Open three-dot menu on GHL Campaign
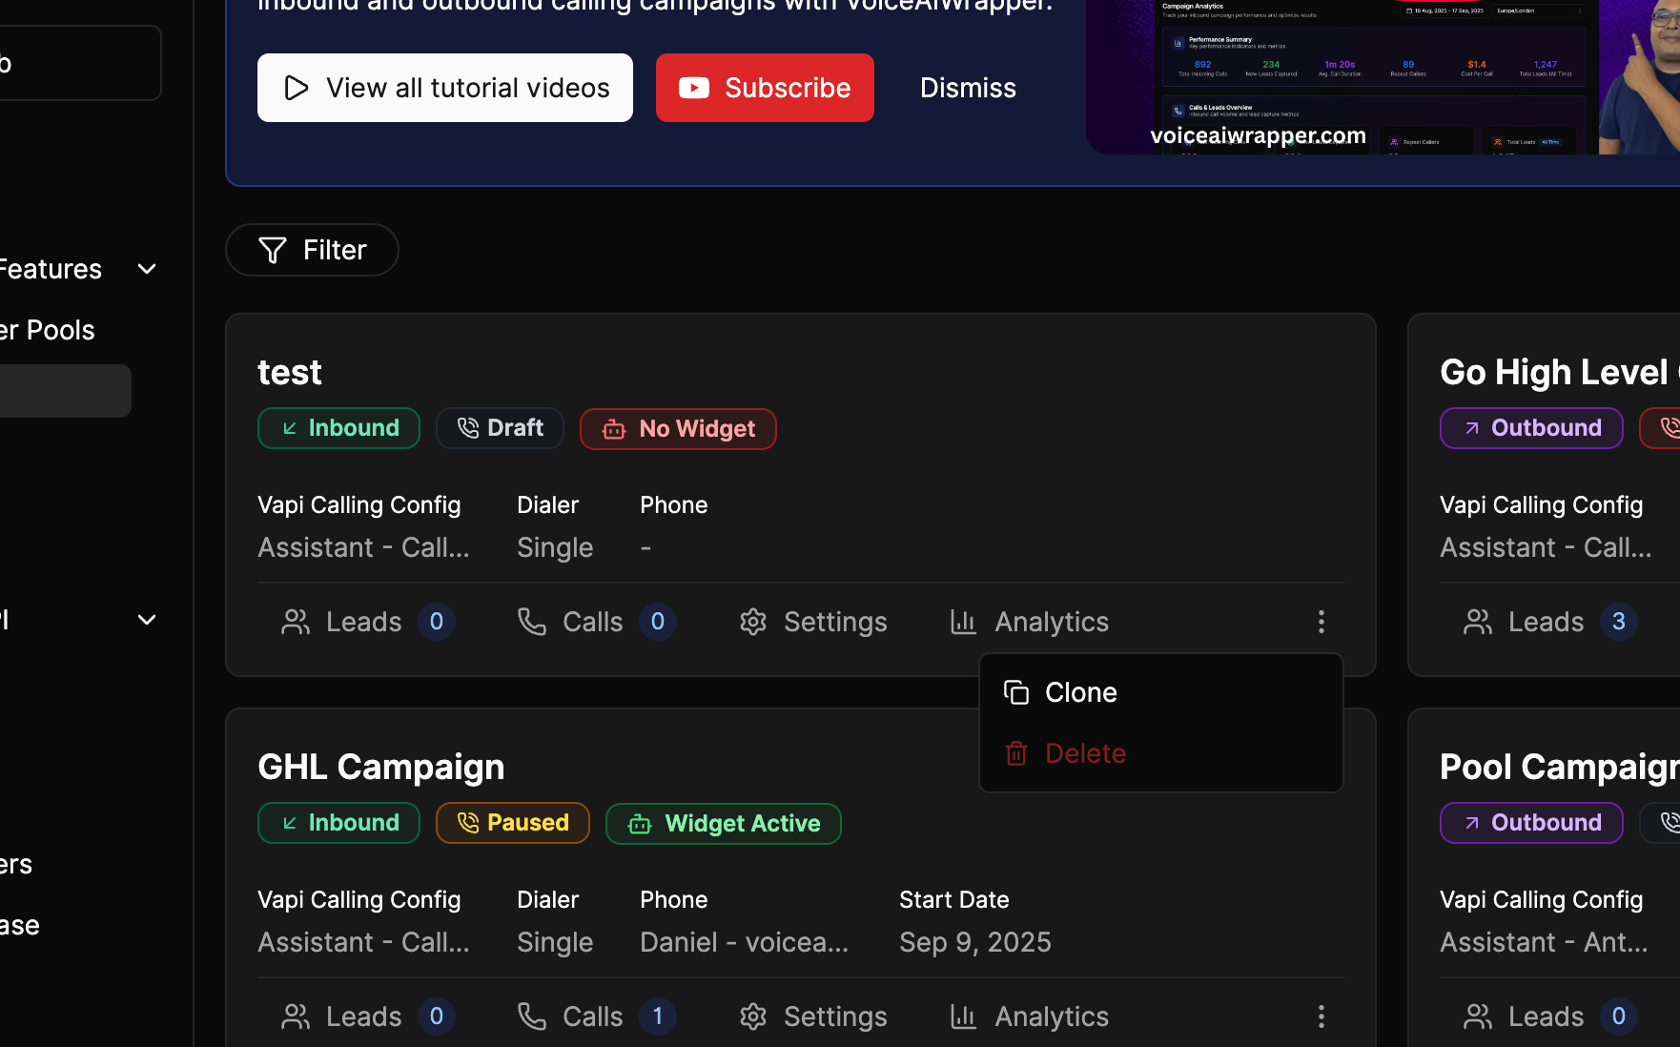This screenshot has height=1047, width=1680. point(1321,1016)
